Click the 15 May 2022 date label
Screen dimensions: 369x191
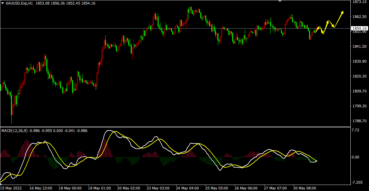click(11, 188)
